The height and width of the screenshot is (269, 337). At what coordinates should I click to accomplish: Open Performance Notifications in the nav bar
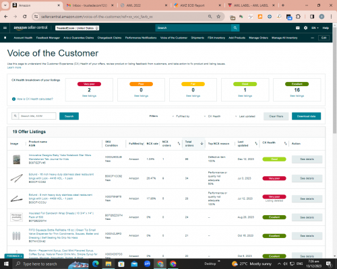pyautogui.click(x=141, y=38)
